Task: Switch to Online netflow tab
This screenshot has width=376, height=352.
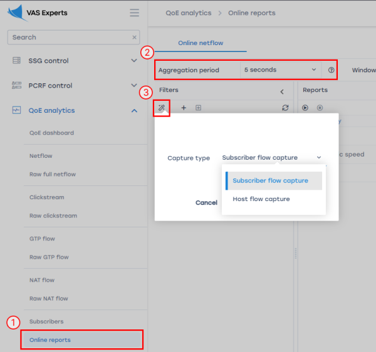Action: tap(201, 43)
